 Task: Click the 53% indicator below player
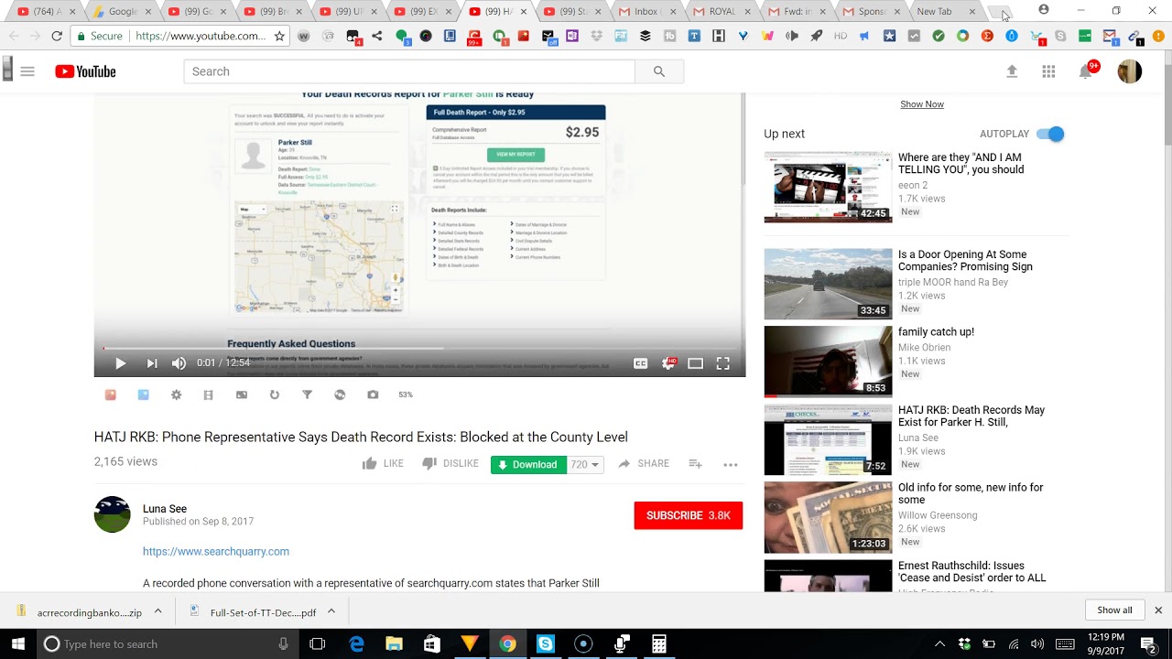pos(406,394)
